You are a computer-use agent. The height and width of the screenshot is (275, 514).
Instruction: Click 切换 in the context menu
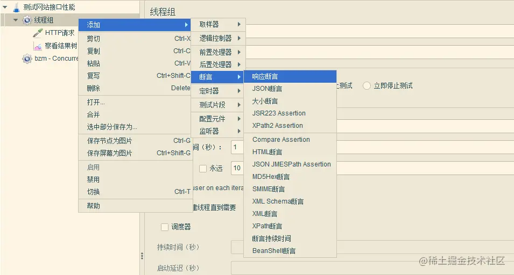point(135,192)
